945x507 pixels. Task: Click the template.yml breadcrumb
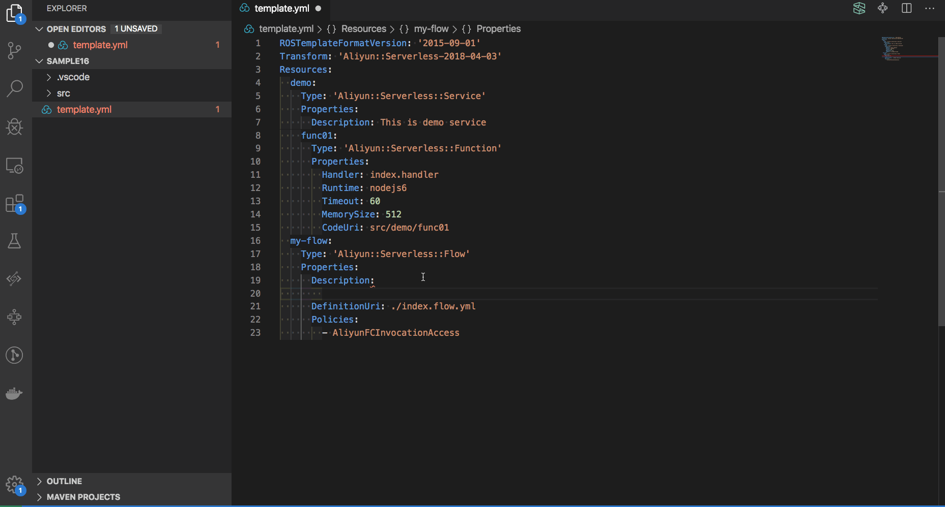point(286,29)
